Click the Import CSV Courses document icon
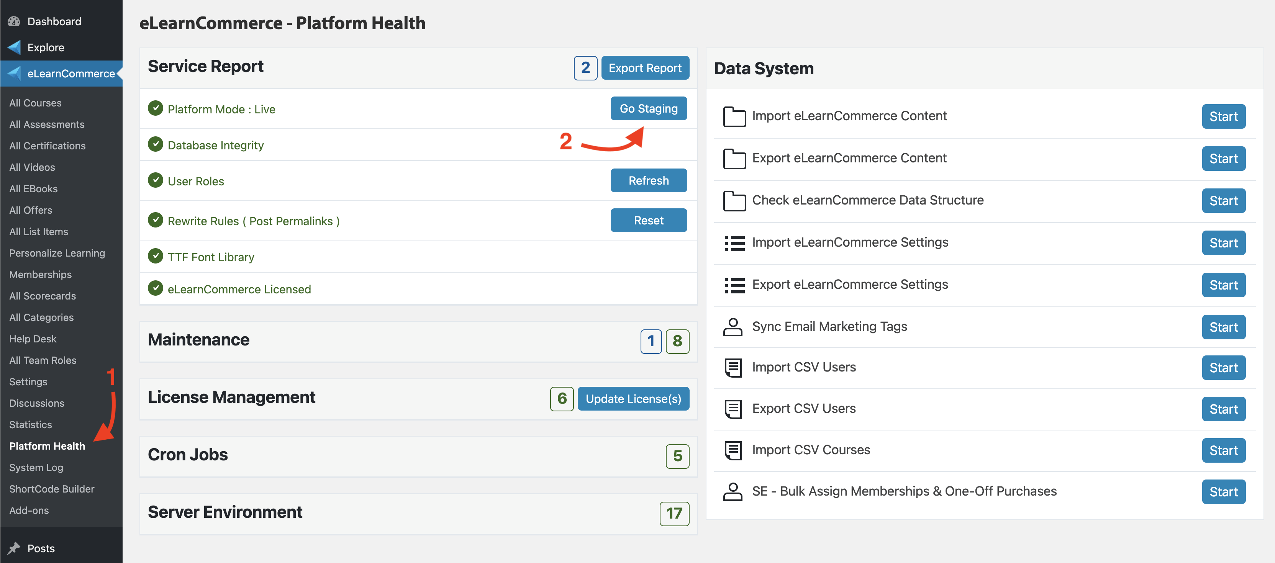 pos(733,450)
